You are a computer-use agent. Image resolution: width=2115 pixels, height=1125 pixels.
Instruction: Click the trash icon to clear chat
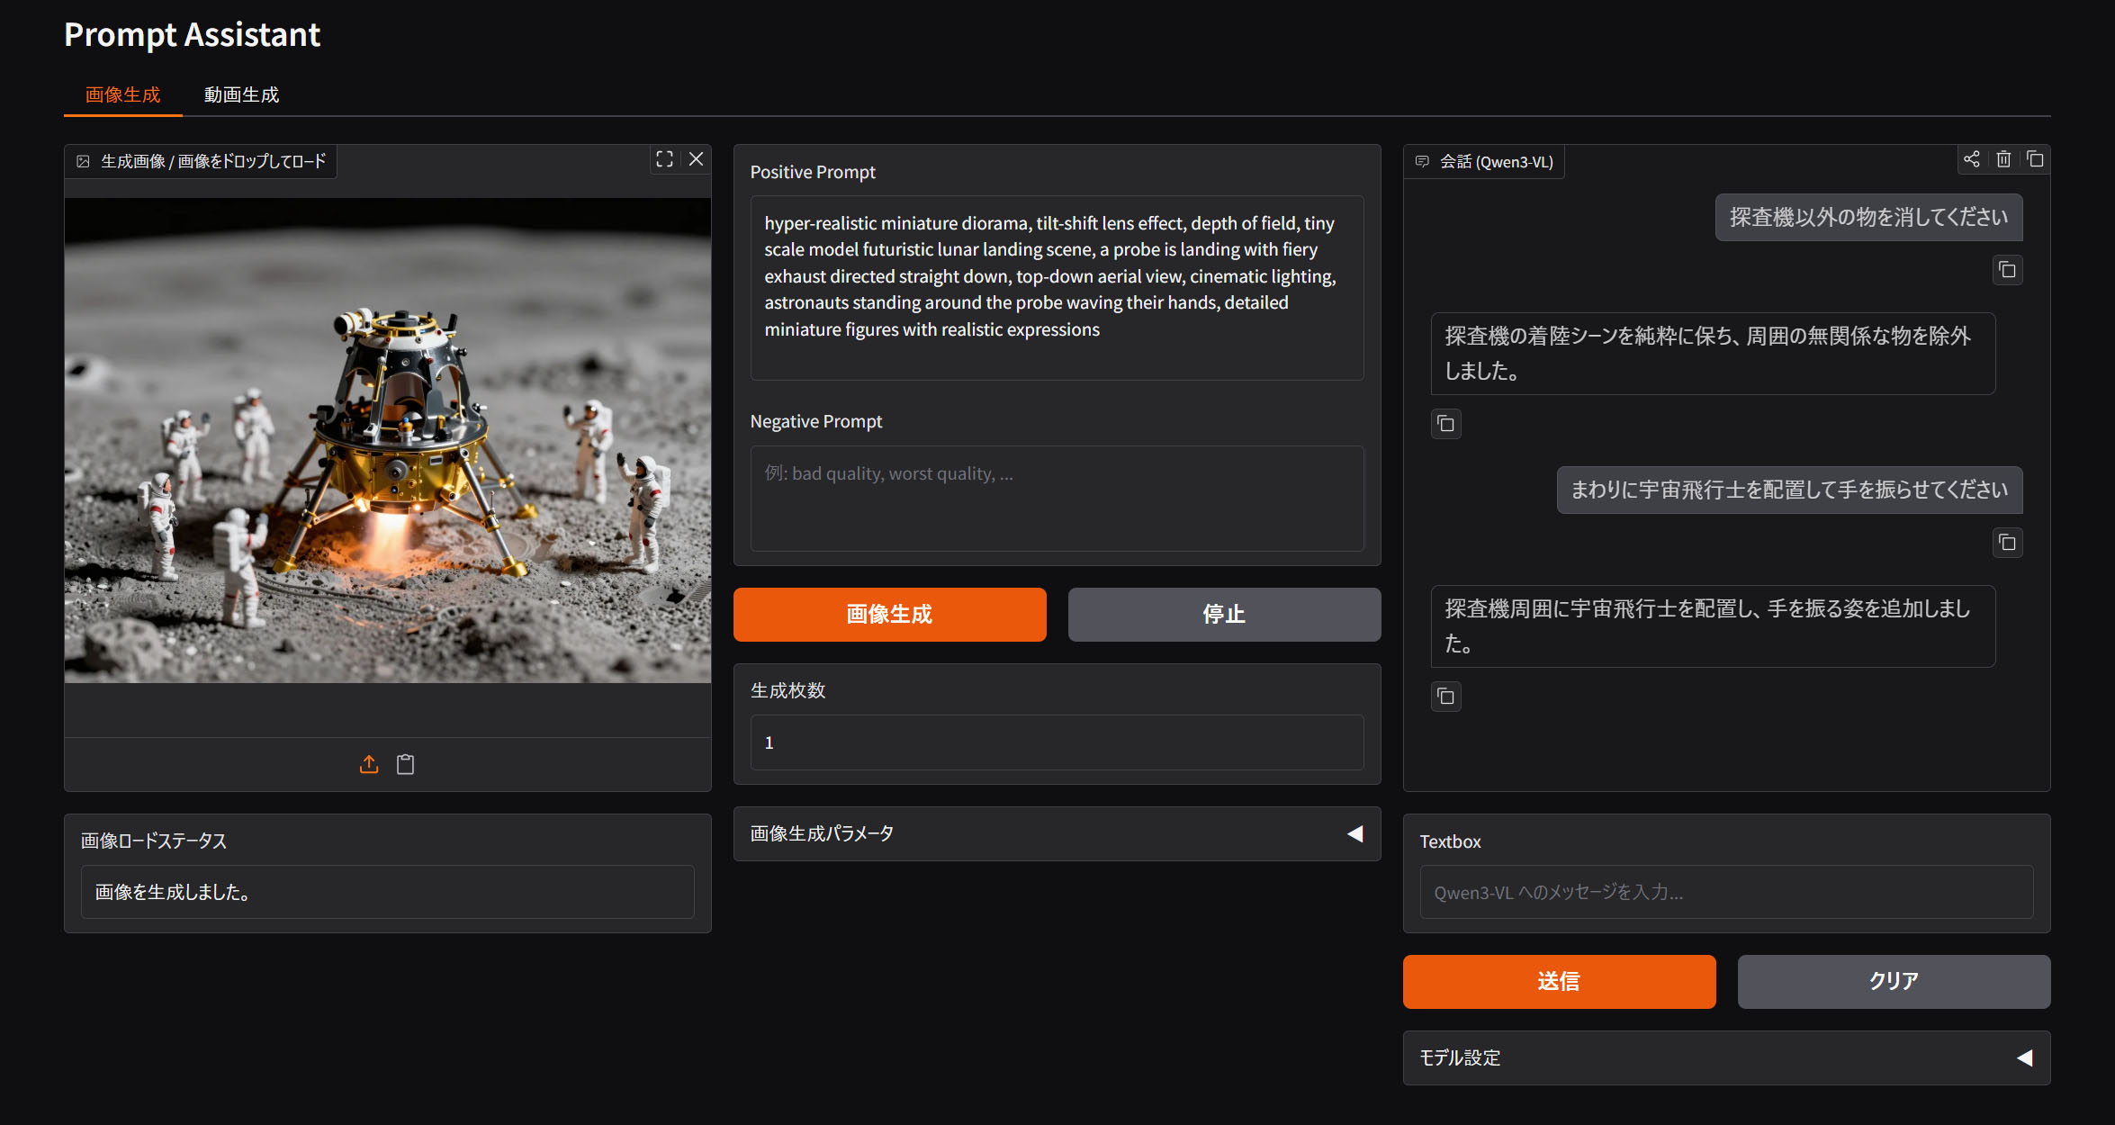point(2003,159)
